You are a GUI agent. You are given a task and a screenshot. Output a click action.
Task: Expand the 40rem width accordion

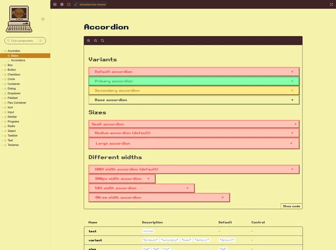[159, 198]
